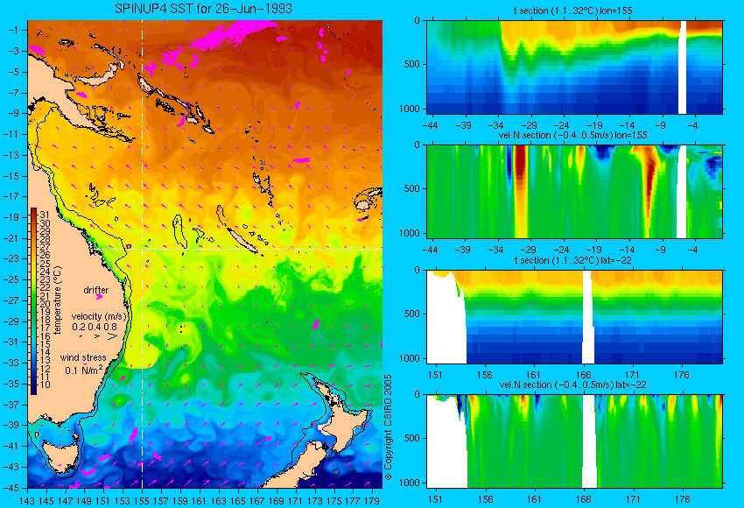Screen dimensions: 744x508
Task: Click depth tick "1000" on vel.N section lat=-22
Action: [x=410, y=483]
